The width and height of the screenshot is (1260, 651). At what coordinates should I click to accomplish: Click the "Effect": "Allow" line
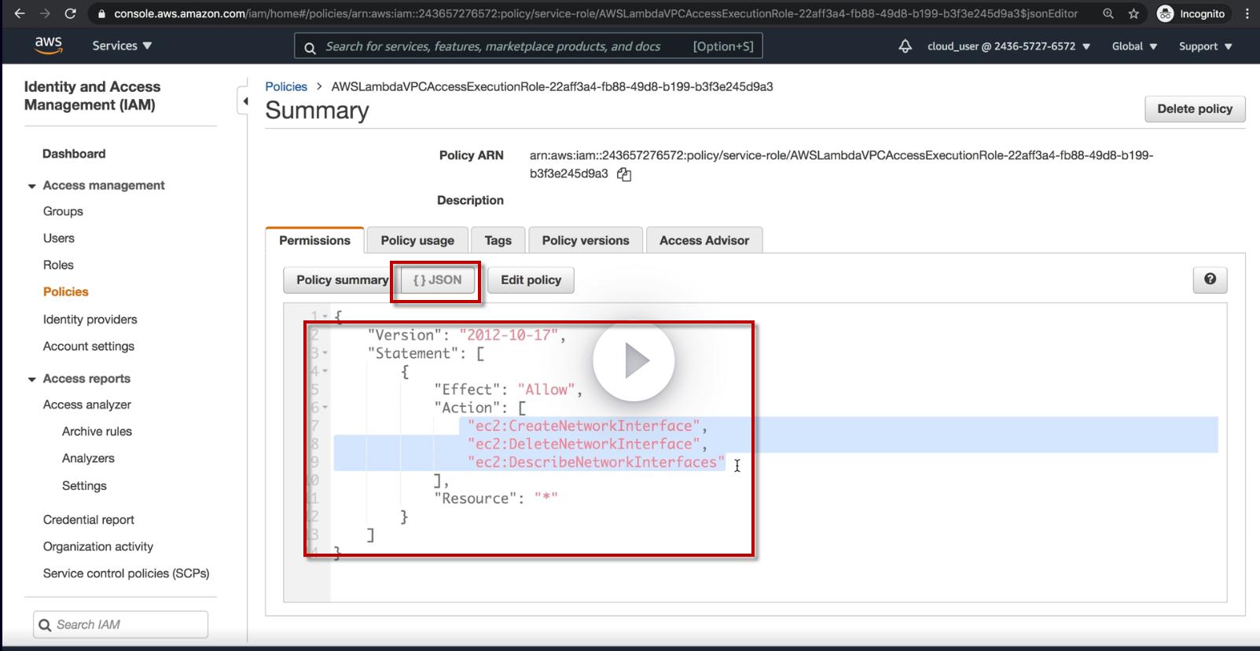tap(508, 390)
